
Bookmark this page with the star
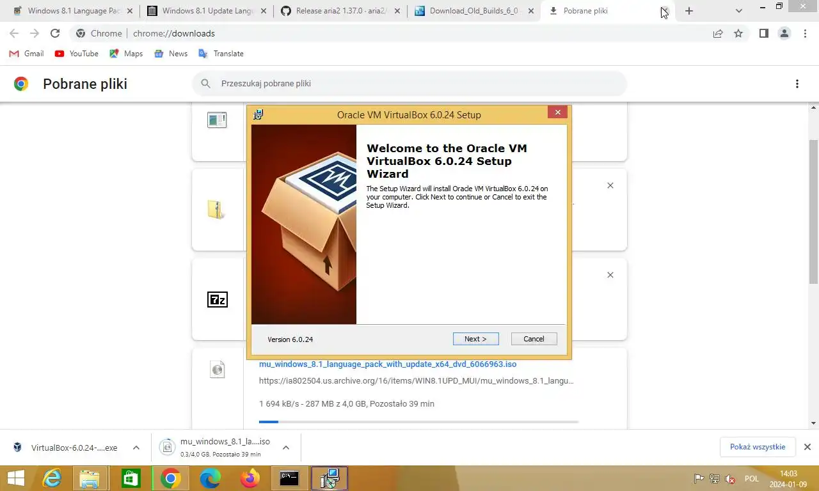[738, 33]
